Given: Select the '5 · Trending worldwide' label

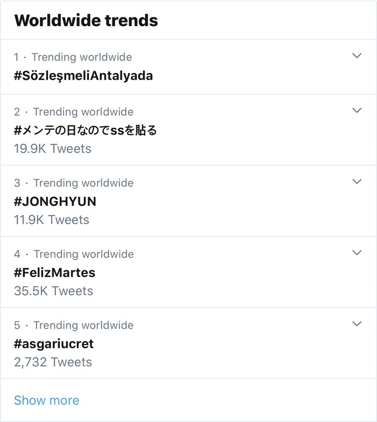Looking at the screenshot, I should (74, 325).
